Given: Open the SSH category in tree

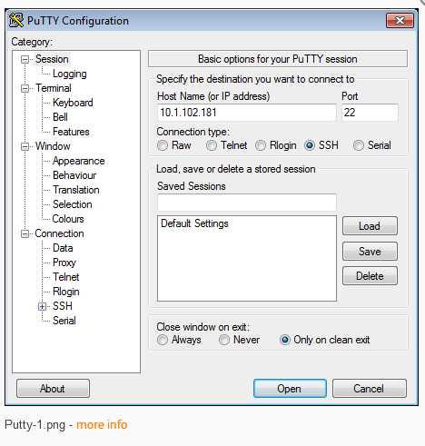Looking at the screenshot, I should click(x=63, y=306).
